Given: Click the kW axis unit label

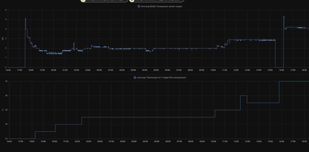Looking at the screenshot, I should [x=3, y=39].
